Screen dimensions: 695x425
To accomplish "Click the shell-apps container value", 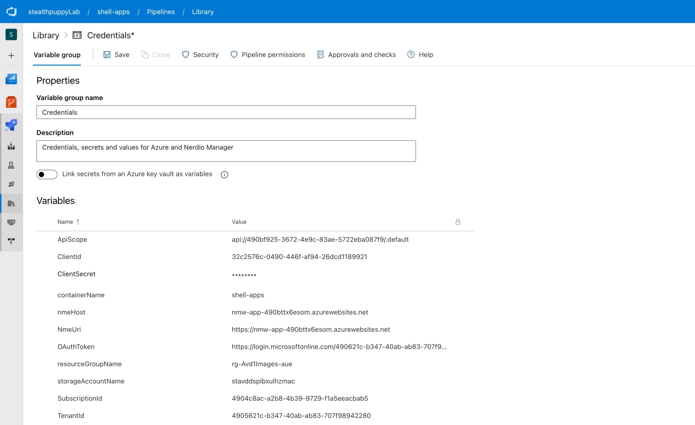I will 248,295.
